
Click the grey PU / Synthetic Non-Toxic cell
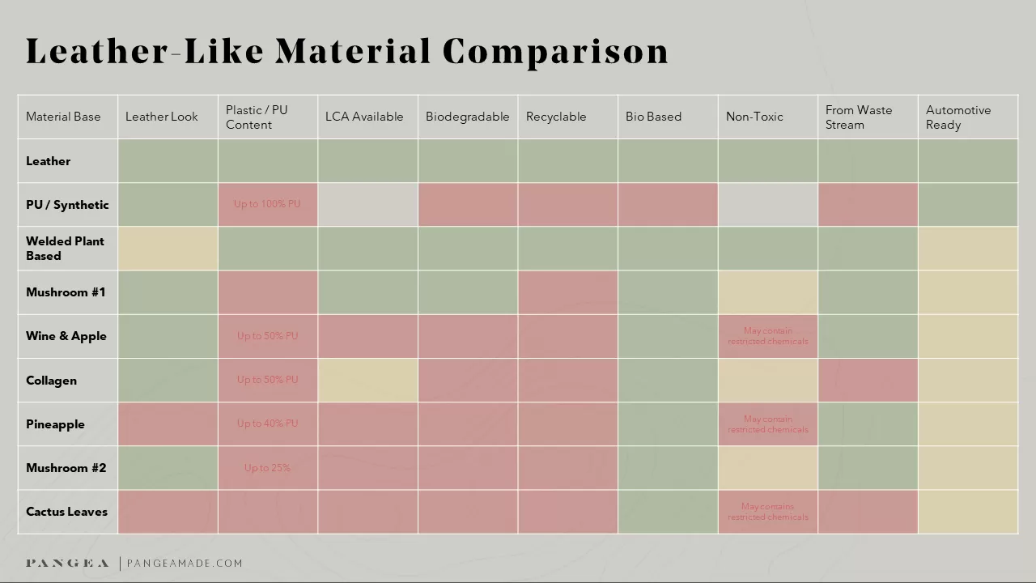click(x=768, y=204)
